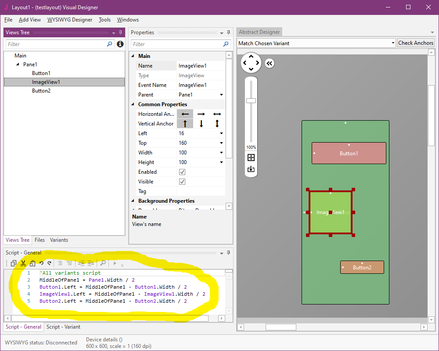Click the zoom slider handle
The image size is (439, 351).
(251, 101)
